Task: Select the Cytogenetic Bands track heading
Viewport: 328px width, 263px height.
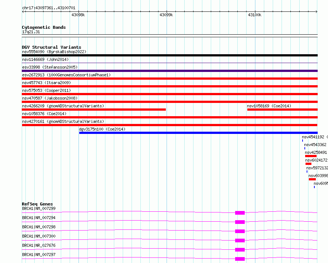Action: click(x=44, y=27)
